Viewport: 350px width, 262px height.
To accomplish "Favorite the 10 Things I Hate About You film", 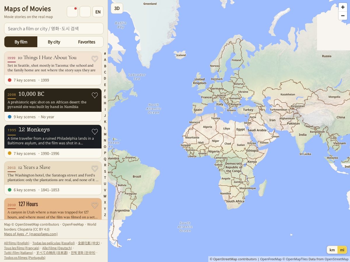I will click(95, 58).
